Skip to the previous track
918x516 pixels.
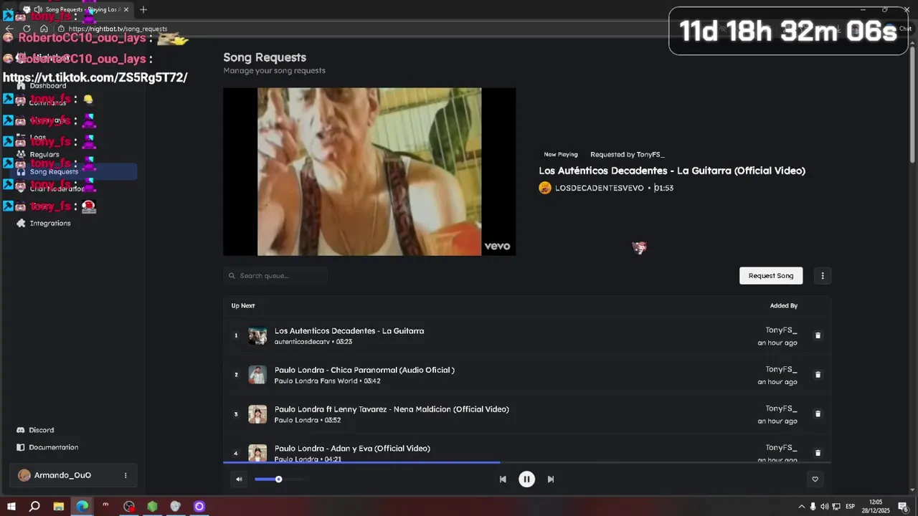[503, 479]
